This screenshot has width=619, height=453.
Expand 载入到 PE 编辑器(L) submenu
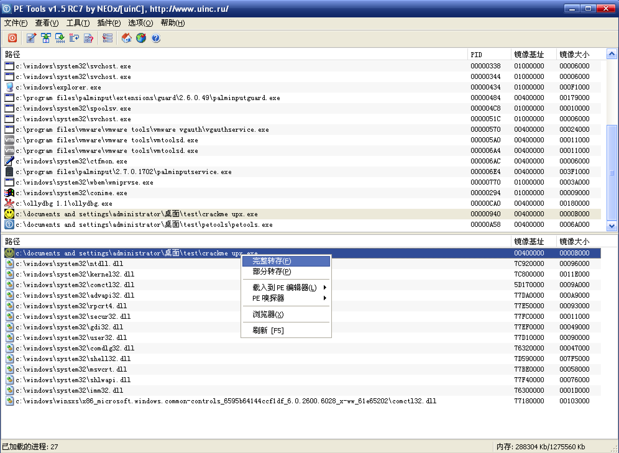click(285, 287)
